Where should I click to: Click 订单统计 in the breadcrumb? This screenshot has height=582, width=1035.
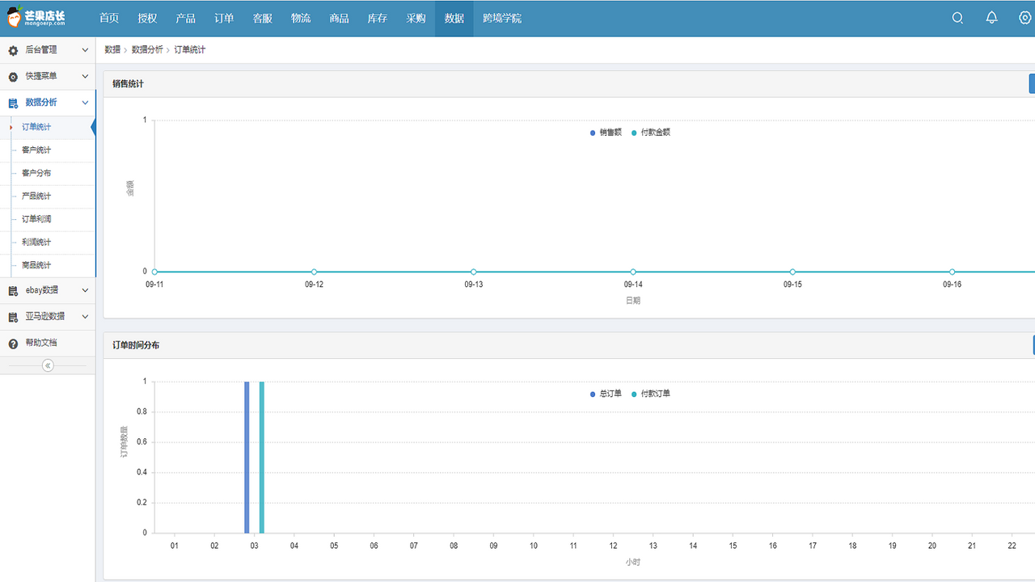click(190, 50)
